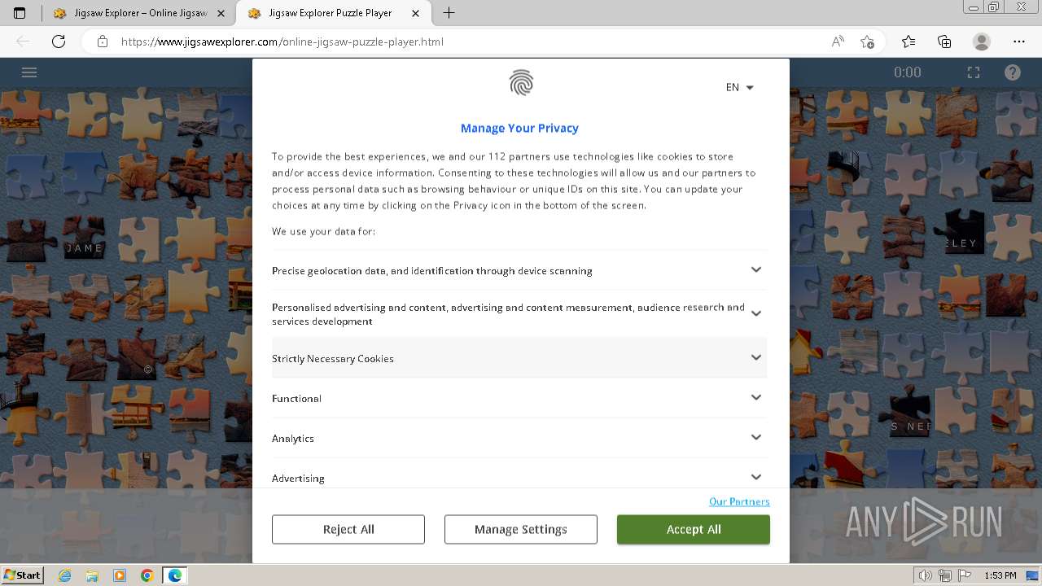Toggle fullscreen mode icon

click(974, 72)
